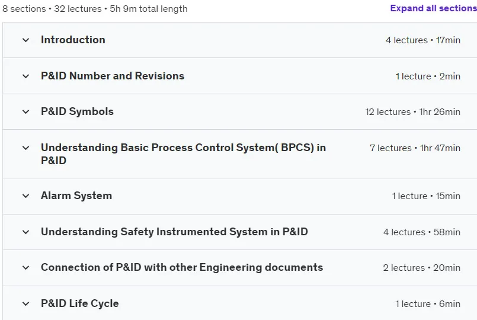This screenshot has width=477, height=320.
Task: Open the Introduction section title
Action: pos(73,40)
